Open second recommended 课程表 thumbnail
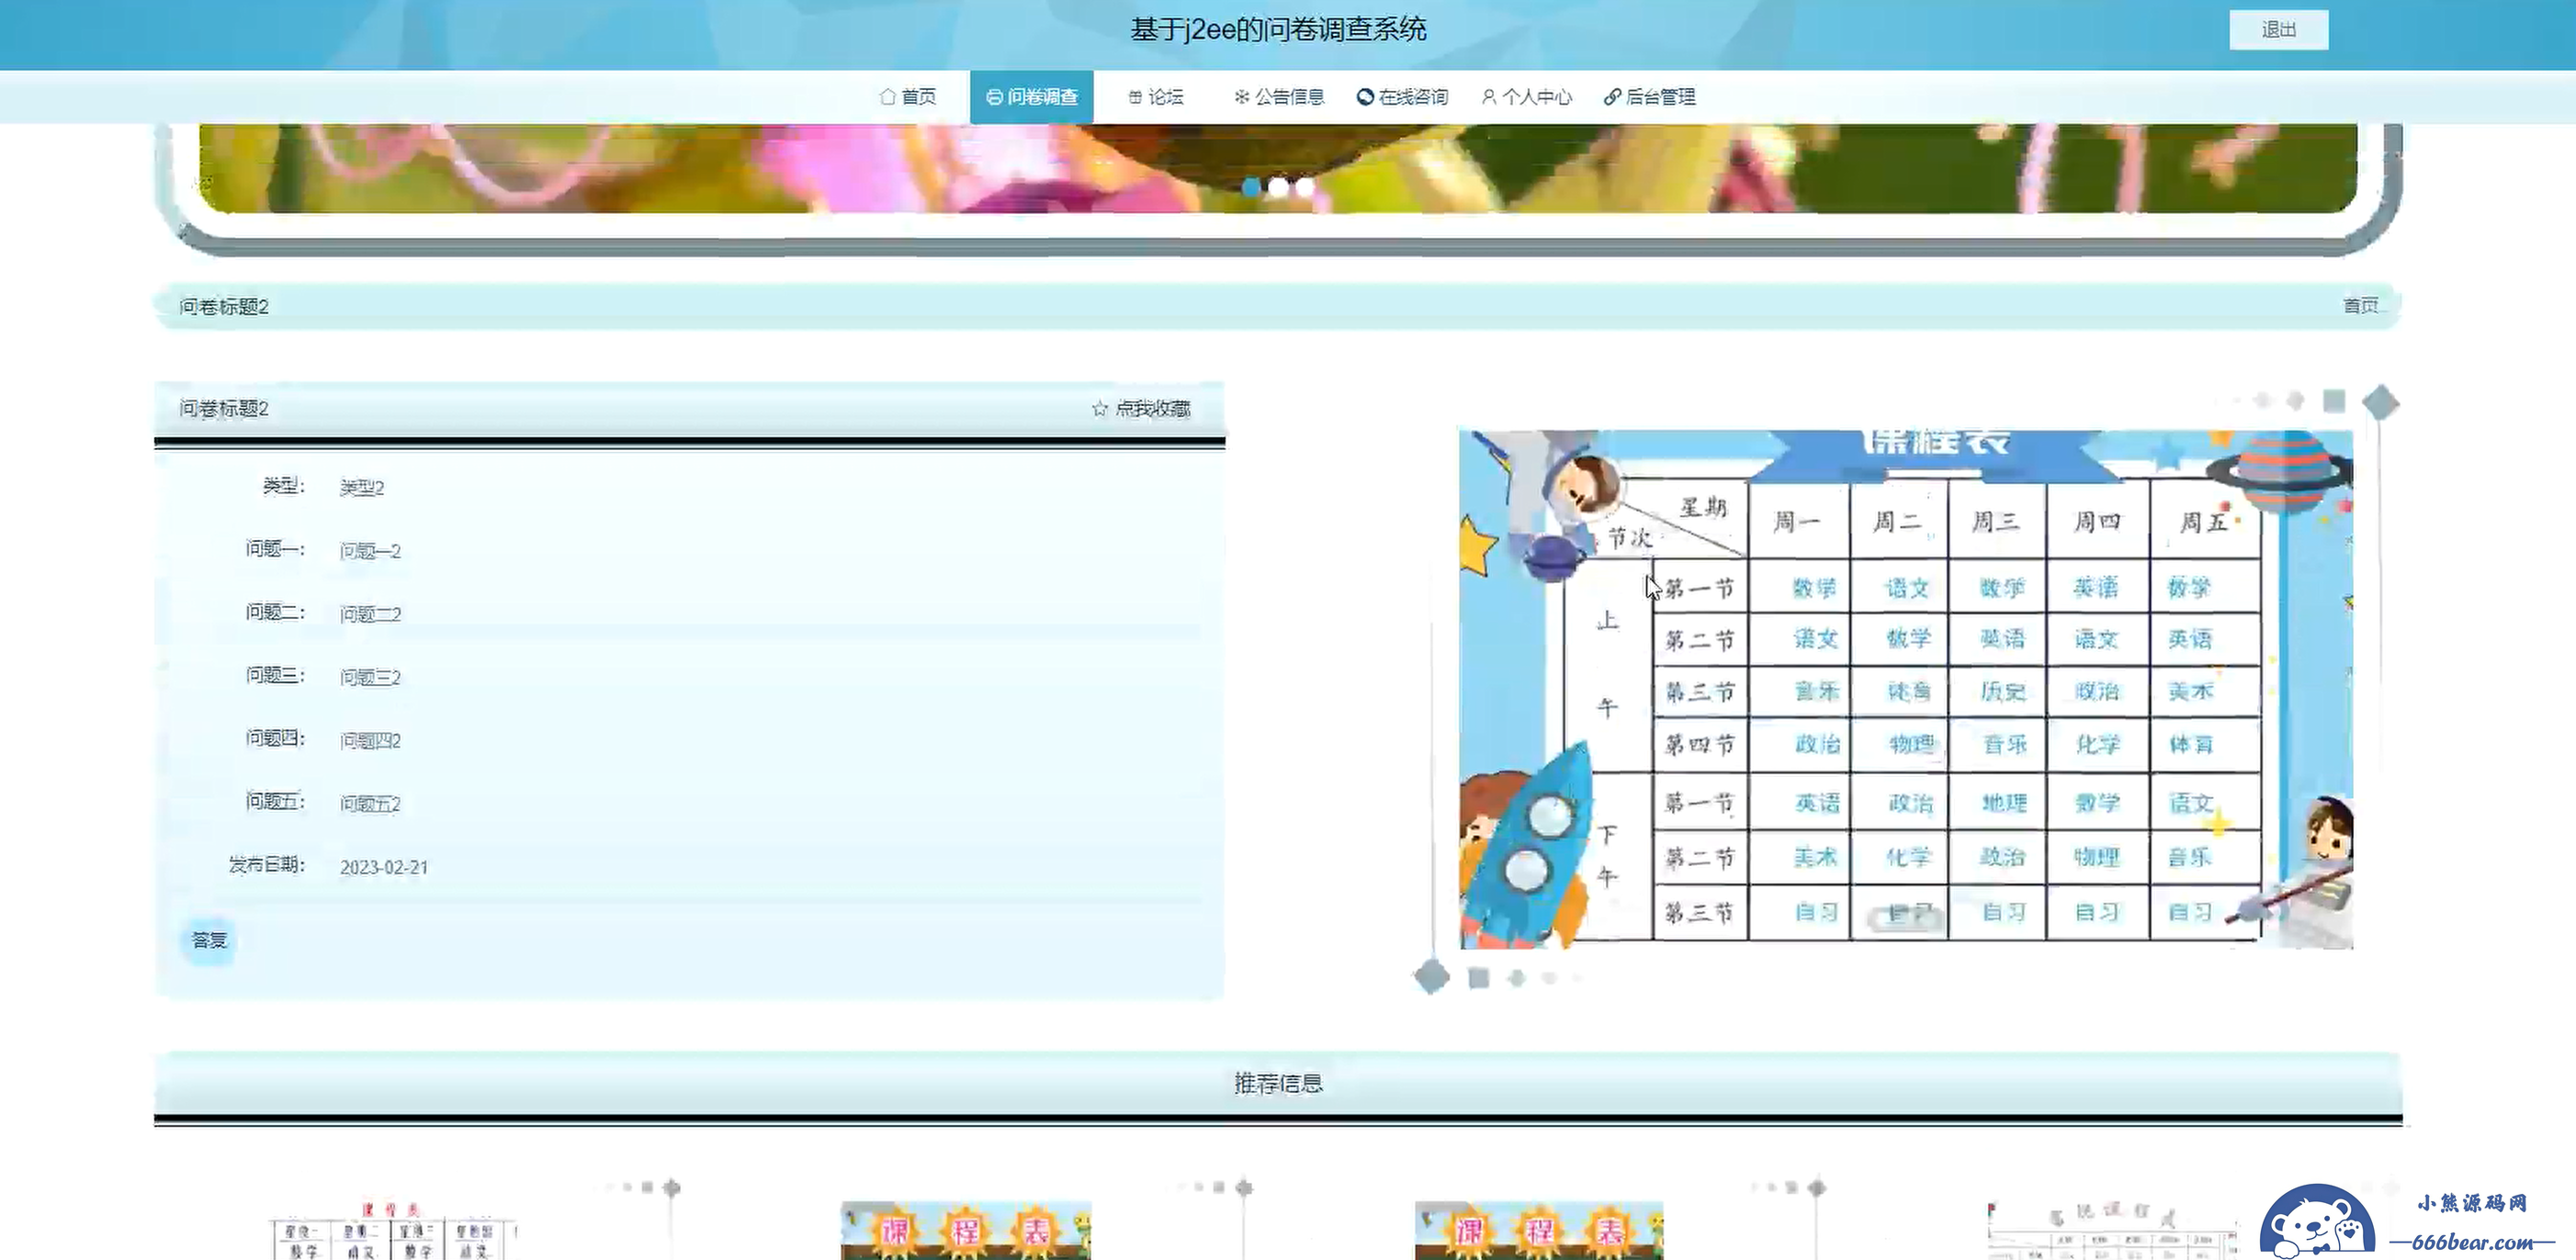Viewport: 2576px width, 1260px height. coord(966,1230)
